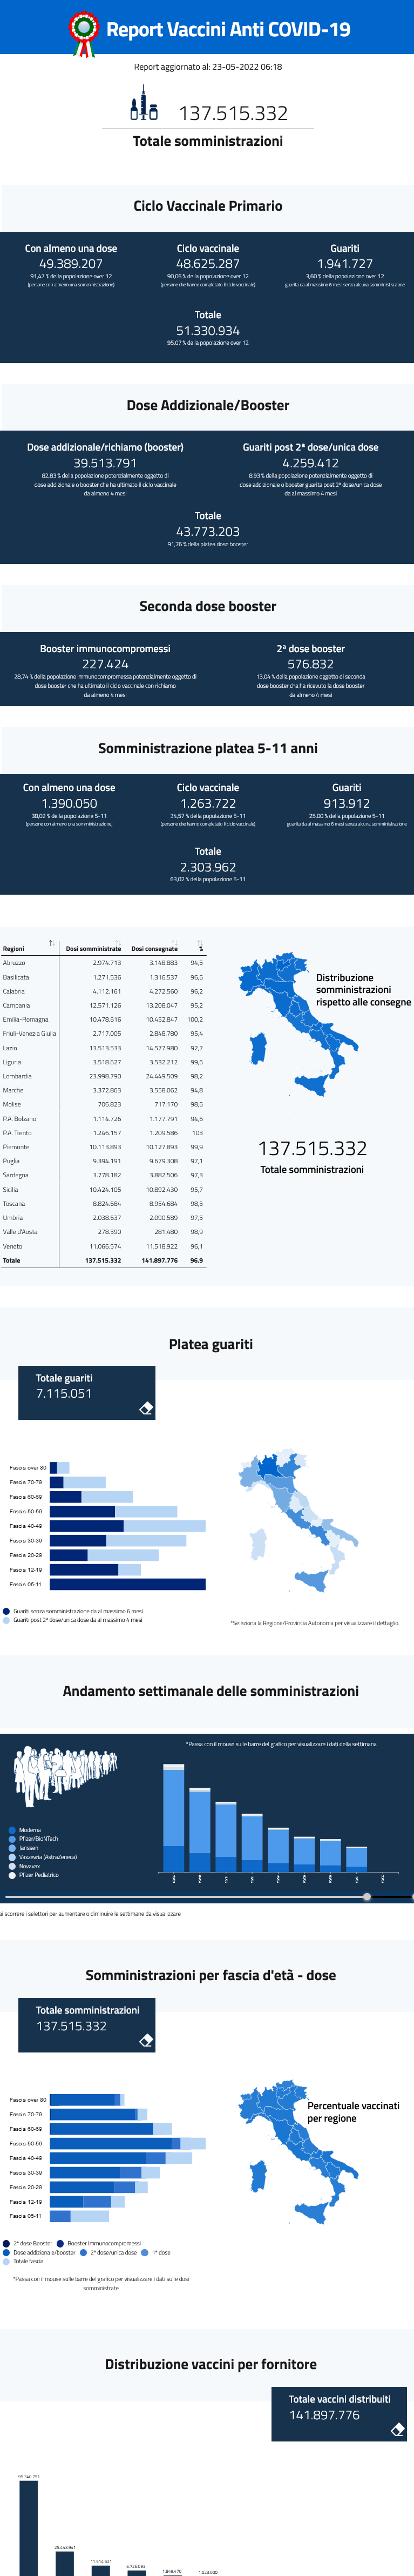Click Fascia 40-49 bar in Platea guariti chart

127,1526
